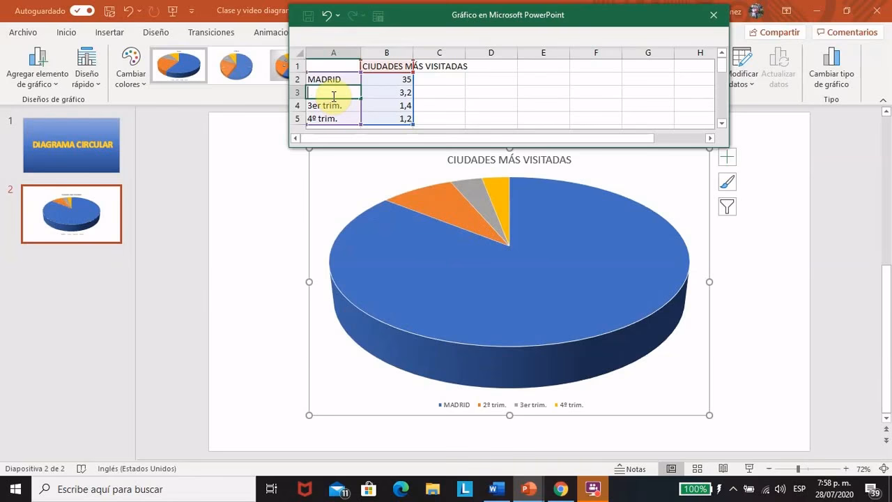The image size is (892, 502).
Task: Undo last edit in the Gráfico data window
Action: click(326, 15)
